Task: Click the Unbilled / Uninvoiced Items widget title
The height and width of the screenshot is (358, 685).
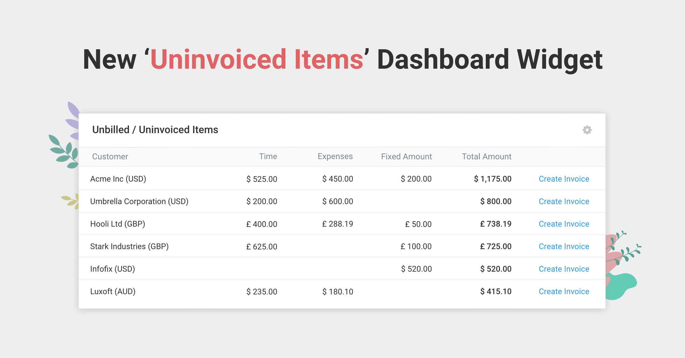Action: click(155, 130)
